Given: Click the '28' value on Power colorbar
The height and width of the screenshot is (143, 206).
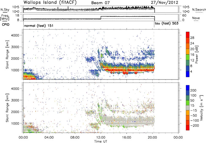Looking at the screenshot, I should tap(192, 38).
